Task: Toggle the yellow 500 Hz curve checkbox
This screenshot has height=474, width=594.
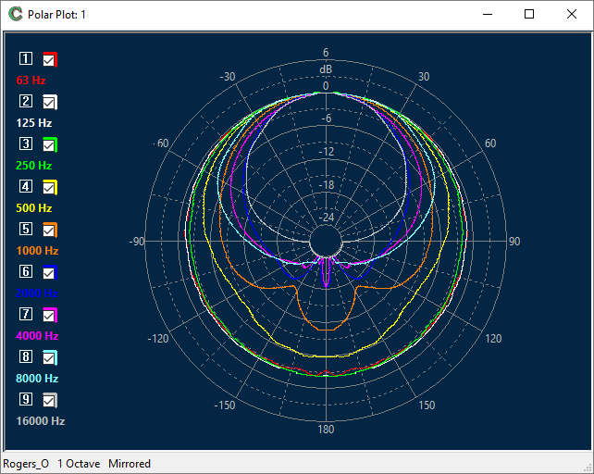Action: pyautogui.click(x=49, y=188)
